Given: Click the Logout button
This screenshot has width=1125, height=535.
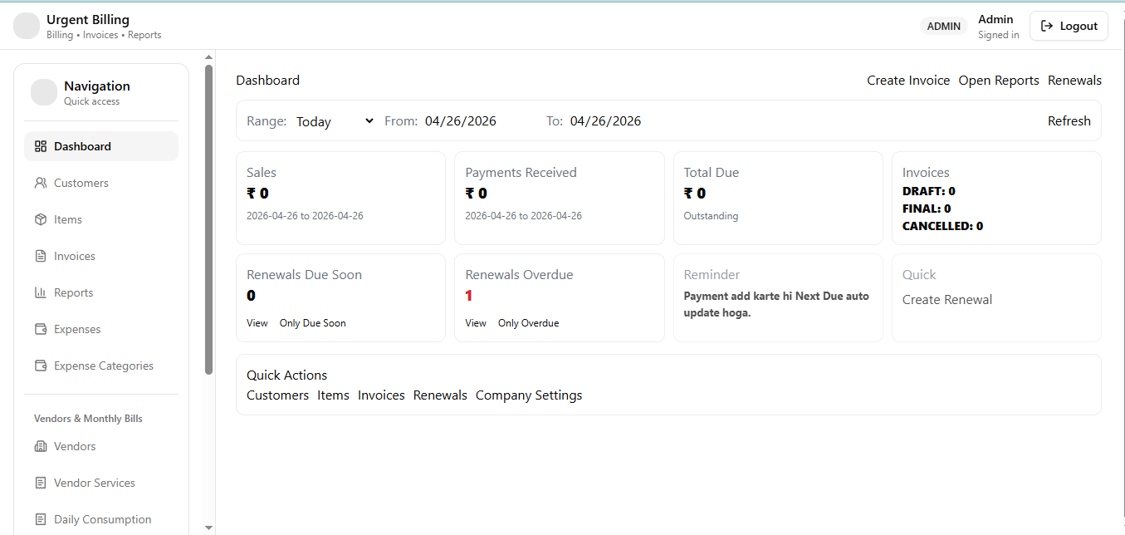Looking at the screenshot, I should point(1069,26).
